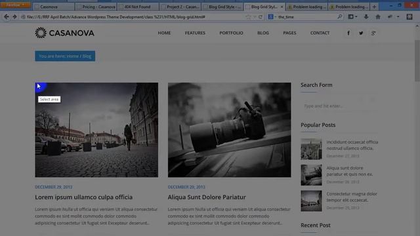Bookmark this page with the star icon

pos(248,17)
